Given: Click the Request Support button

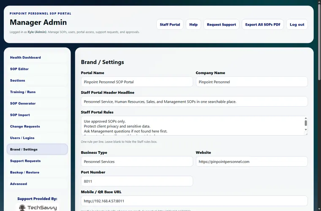Looking at the screenshot, I should [221, 24].
